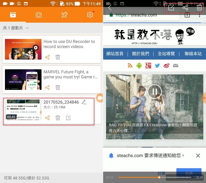206x183 pixels.
Task: Tap the Wi-Fi icon in the status bar
Action: point(53,4)
